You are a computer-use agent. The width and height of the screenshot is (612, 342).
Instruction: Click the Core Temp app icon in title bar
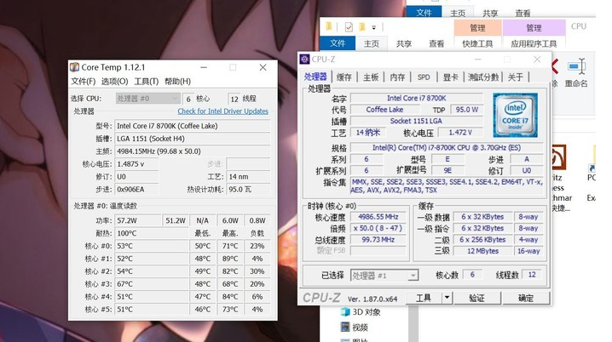coord(75,67)
